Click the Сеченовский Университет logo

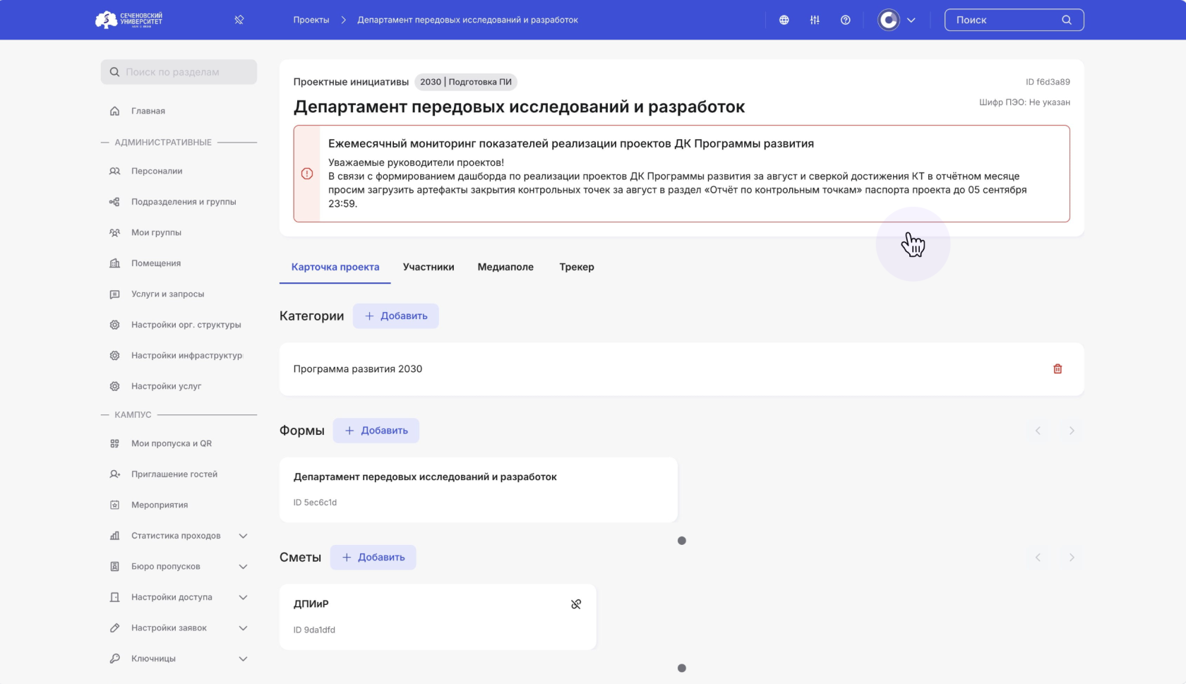pyautogui.click(x=129, y=20)
